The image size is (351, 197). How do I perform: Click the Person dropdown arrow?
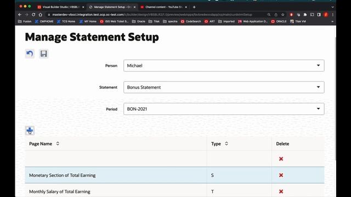click(x=318, y=66)
